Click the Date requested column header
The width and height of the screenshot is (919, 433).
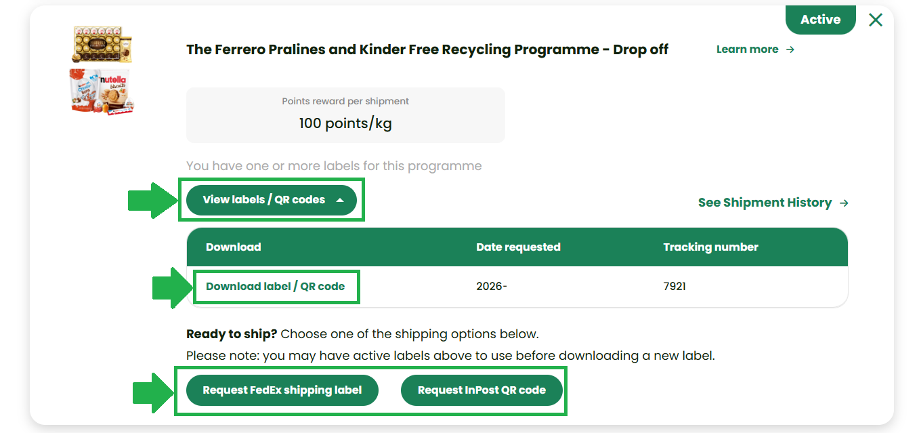[x=518, y=247]
